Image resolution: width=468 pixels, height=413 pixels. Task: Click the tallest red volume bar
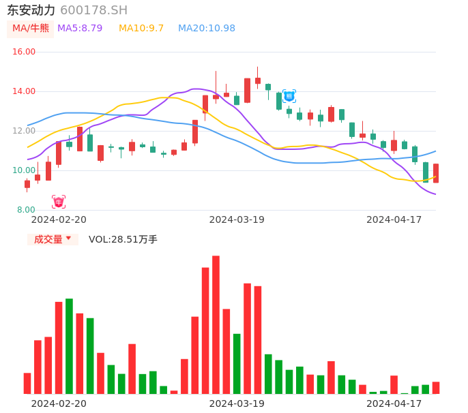click(216, 324)
